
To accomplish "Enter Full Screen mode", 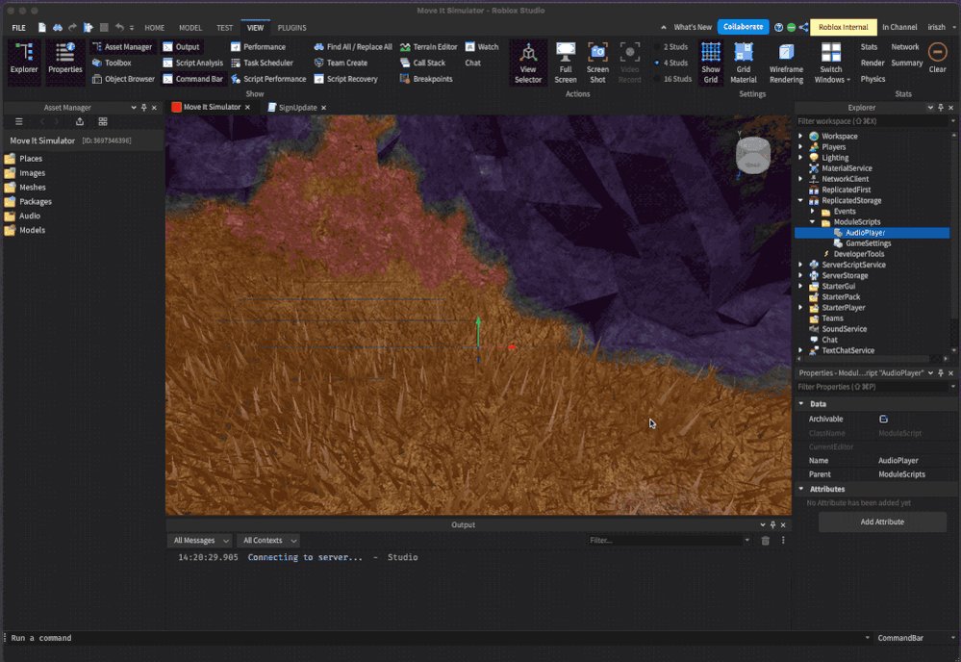I will 565,63.
